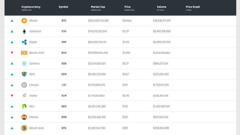
Task: Click the Stellar rocket logo icon
Action: click(24, 96)
